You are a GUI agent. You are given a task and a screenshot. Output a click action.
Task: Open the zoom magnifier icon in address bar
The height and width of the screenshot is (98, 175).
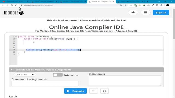121,5
